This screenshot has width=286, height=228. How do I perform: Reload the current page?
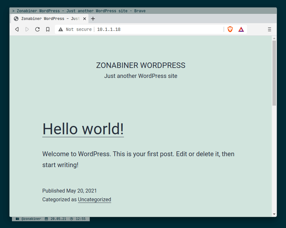pyautogui.click(x=37, y=29)
